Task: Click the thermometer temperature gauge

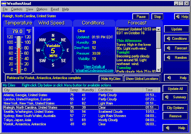Action: click(19, 55)
